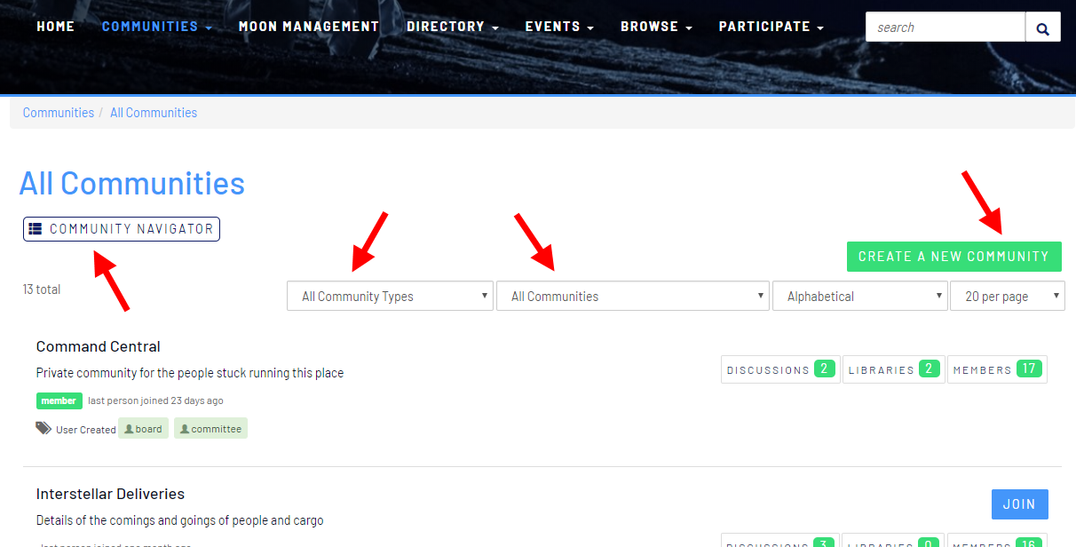Open the All Communities filter dropdown
1076x547 pixels.
point(633,297)
